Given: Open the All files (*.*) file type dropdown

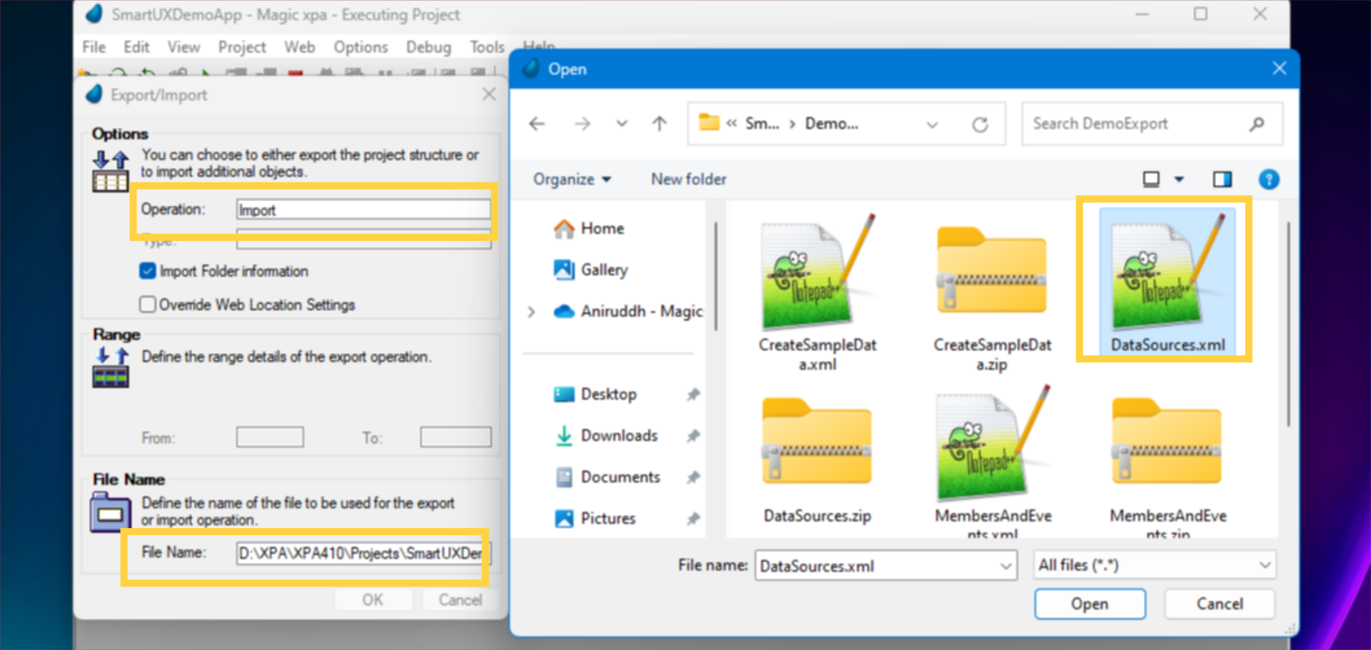Looking at the screenshot, I should tap(1154, 564).
